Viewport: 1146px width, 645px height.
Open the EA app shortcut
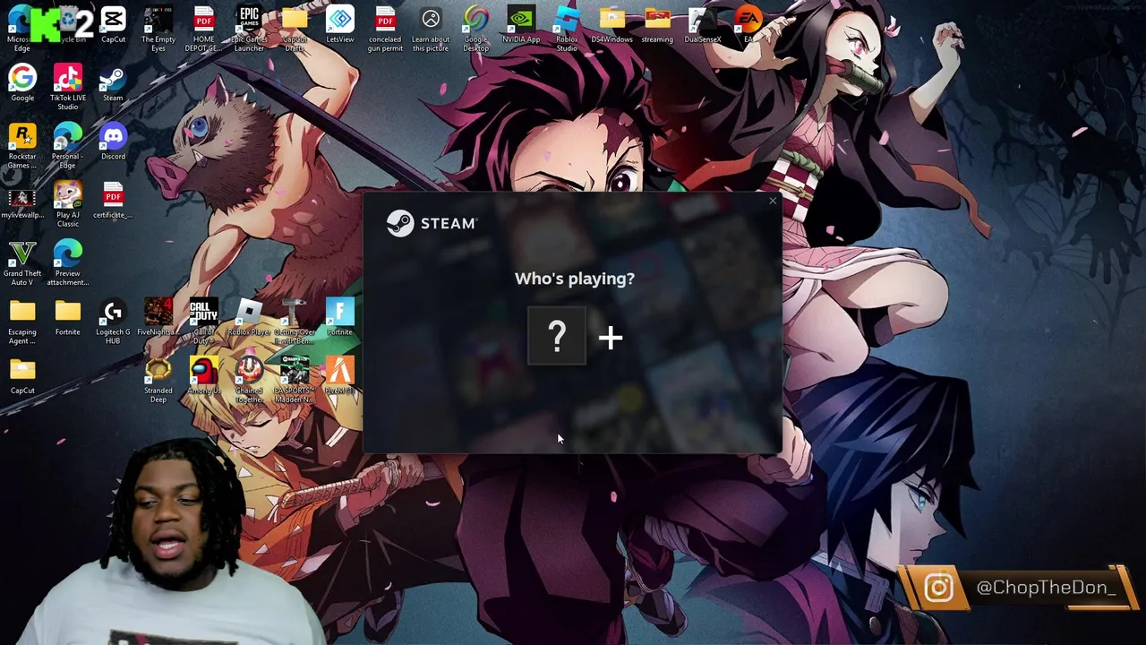[x=748, y=25]
